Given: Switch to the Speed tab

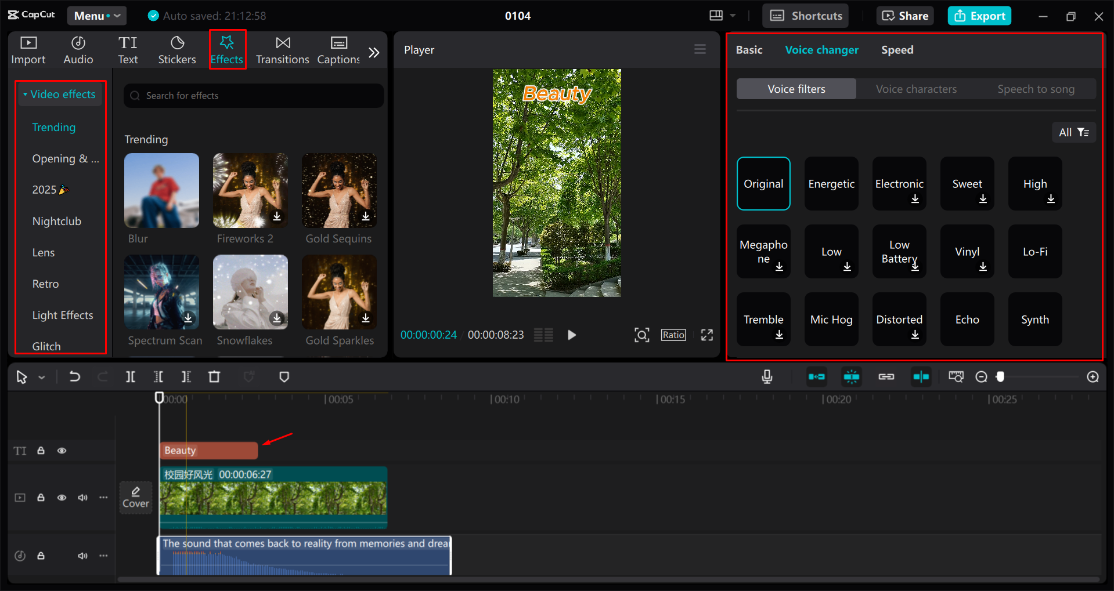Looking at the screenshot, I should [897, 50].
